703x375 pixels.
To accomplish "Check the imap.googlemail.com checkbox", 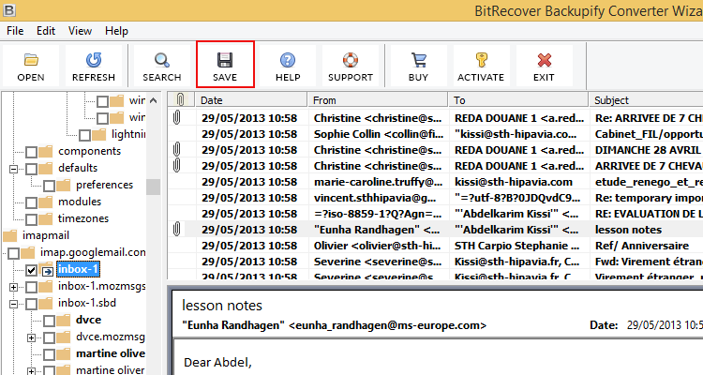I will pyautogui.click(x=13, y=253).
